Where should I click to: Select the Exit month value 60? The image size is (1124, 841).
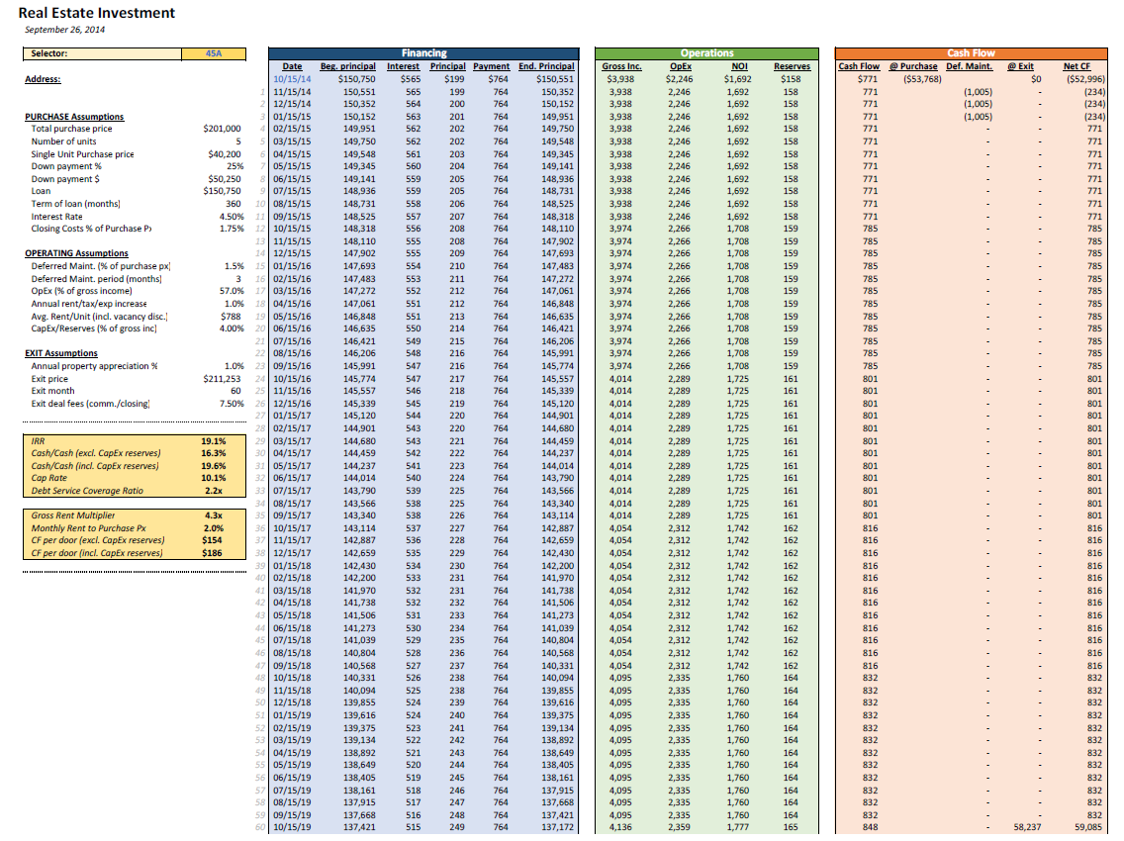[235, 392]
